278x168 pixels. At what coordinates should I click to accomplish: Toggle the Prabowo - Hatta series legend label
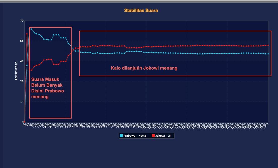coord(135,136)
